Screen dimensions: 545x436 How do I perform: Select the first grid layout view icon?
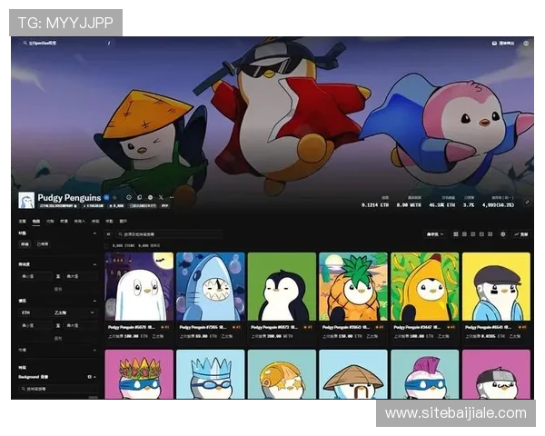point(456,234)
